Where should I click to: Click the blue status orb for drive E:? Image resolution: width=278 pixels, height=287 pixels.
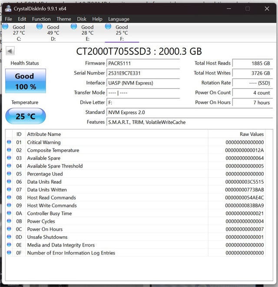click(74, 26)
